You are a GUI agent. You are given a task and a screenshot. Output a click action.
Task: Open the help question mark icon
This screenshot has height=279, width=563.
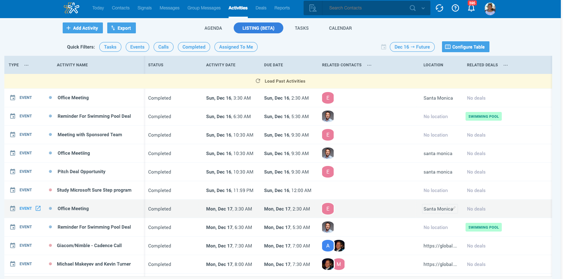[x=455, y=8]
